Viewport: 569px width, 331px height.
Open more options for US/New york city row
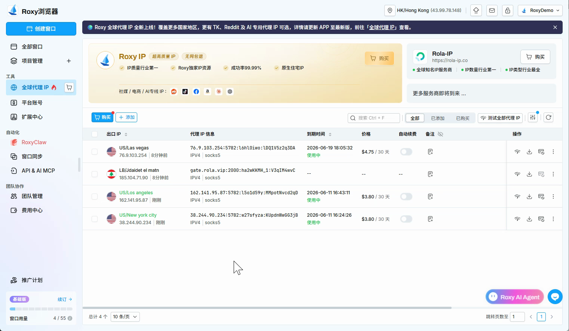click(553, 219)
